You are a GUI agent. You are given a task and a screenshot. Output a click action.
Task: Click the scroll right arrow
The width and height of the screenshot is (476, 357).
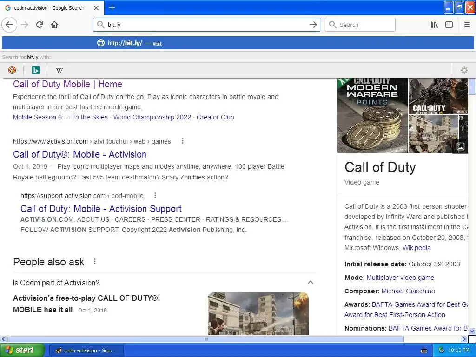point(464,339)
